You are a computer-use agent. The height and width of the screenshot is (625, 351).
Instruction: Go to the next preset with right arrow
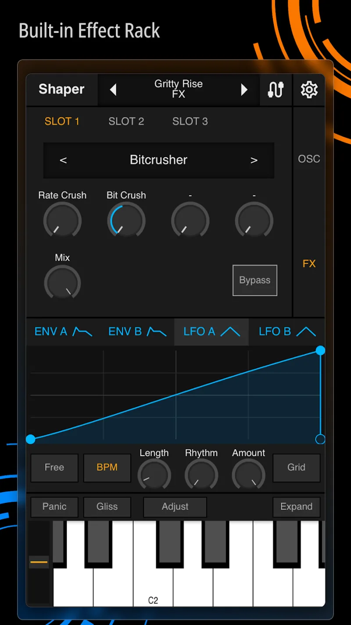(x=244, y=90)
